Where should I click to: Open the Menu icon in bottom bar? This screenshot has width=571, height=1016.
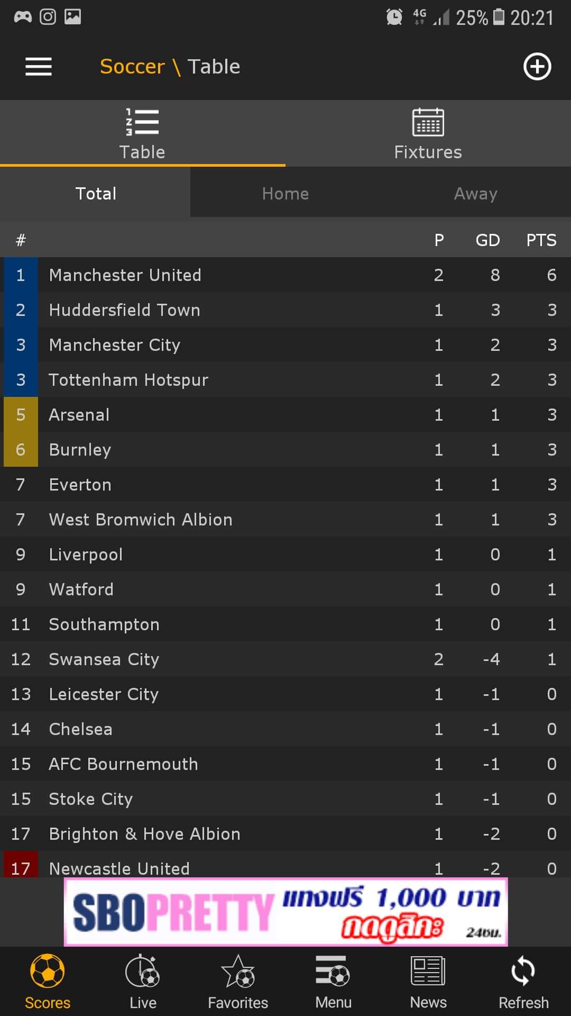click(x=333, y=972)
